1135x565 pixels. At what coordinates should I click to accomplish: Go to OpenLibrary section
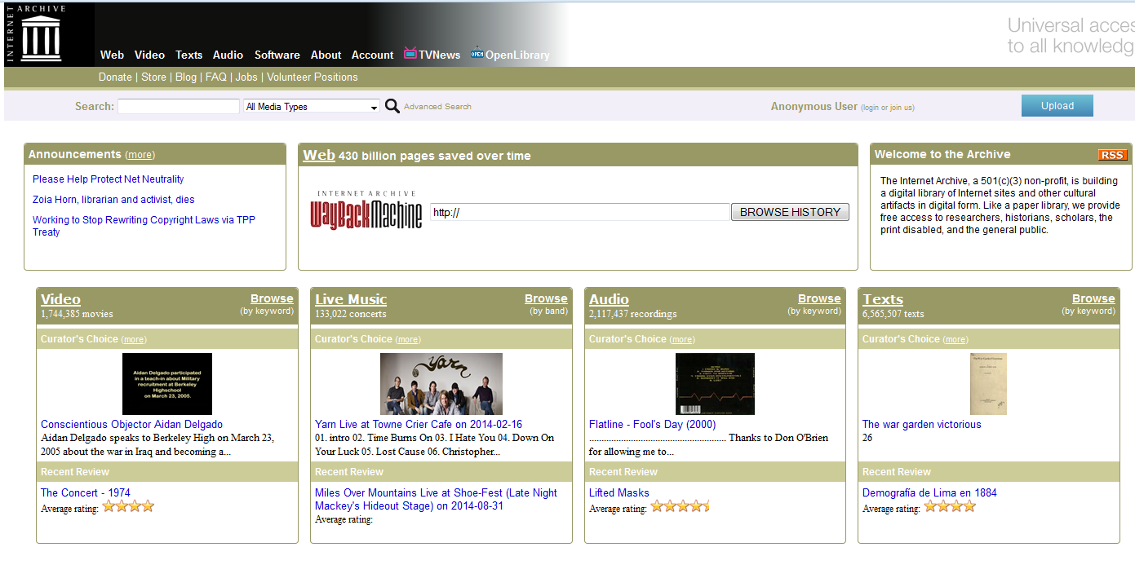[517, 55]
